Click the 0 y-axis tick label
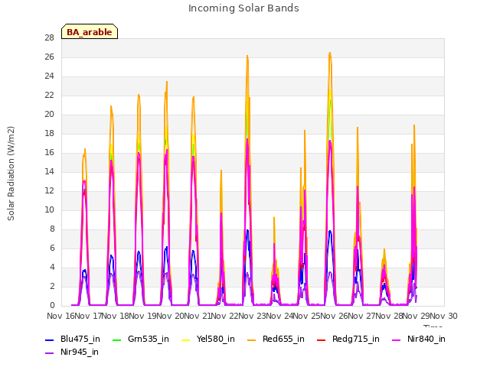This screenshot has width=490, height=367. coord(52,306)
